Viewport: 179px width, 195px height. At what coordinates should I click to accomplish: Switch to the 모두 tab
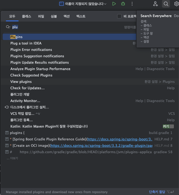pos(12,16)
